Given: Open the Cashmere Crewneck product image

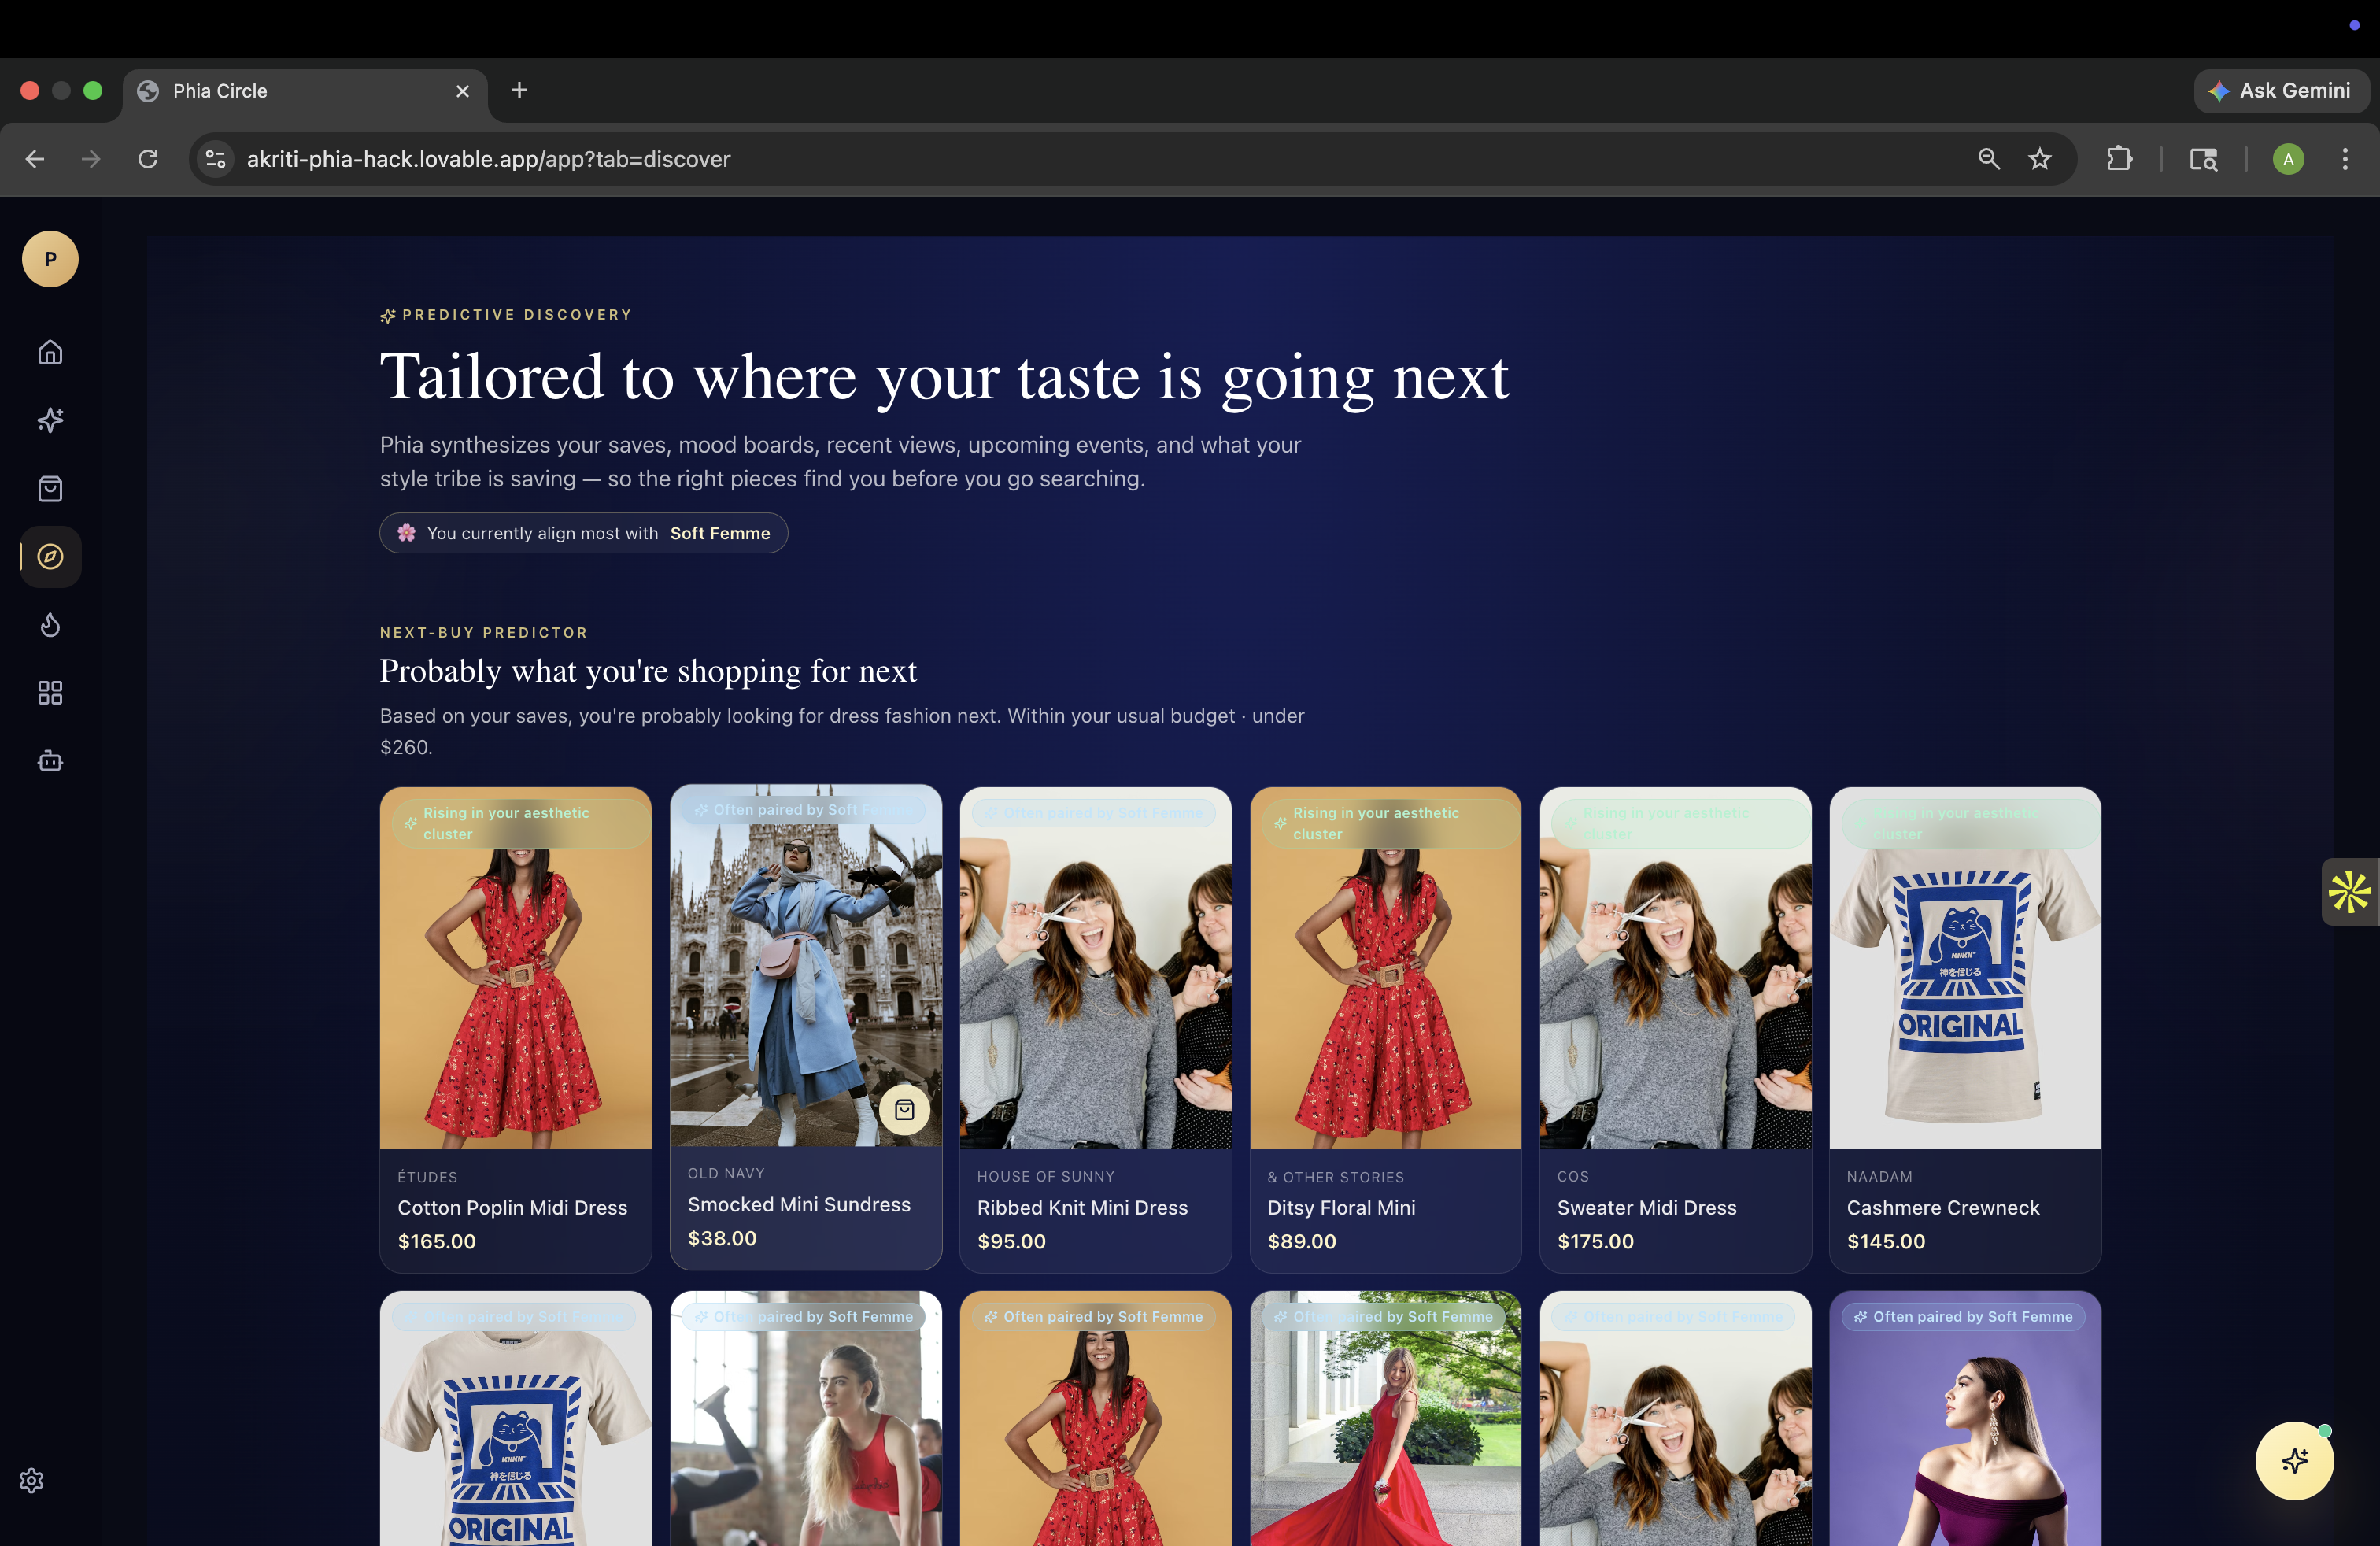Looking at the screenshot, I should click(x=1964, y=968).
